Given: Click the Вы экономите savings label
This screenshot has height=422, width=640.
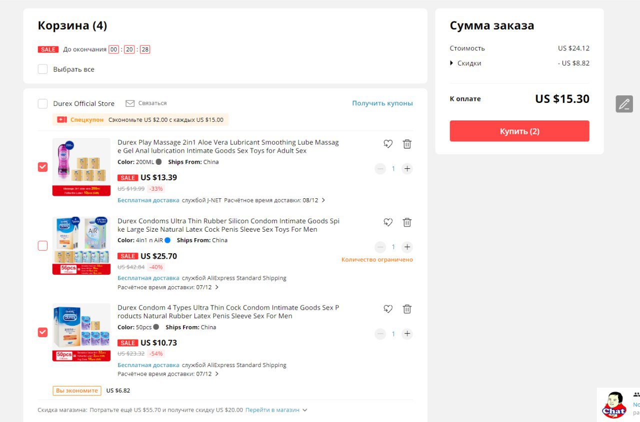Looking at the screenshot, I should [77, 391].
